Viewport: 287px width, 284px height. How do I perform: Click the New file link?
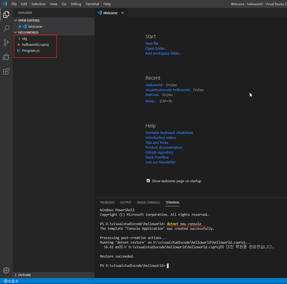pyautogui.click(x=152, y=44)
